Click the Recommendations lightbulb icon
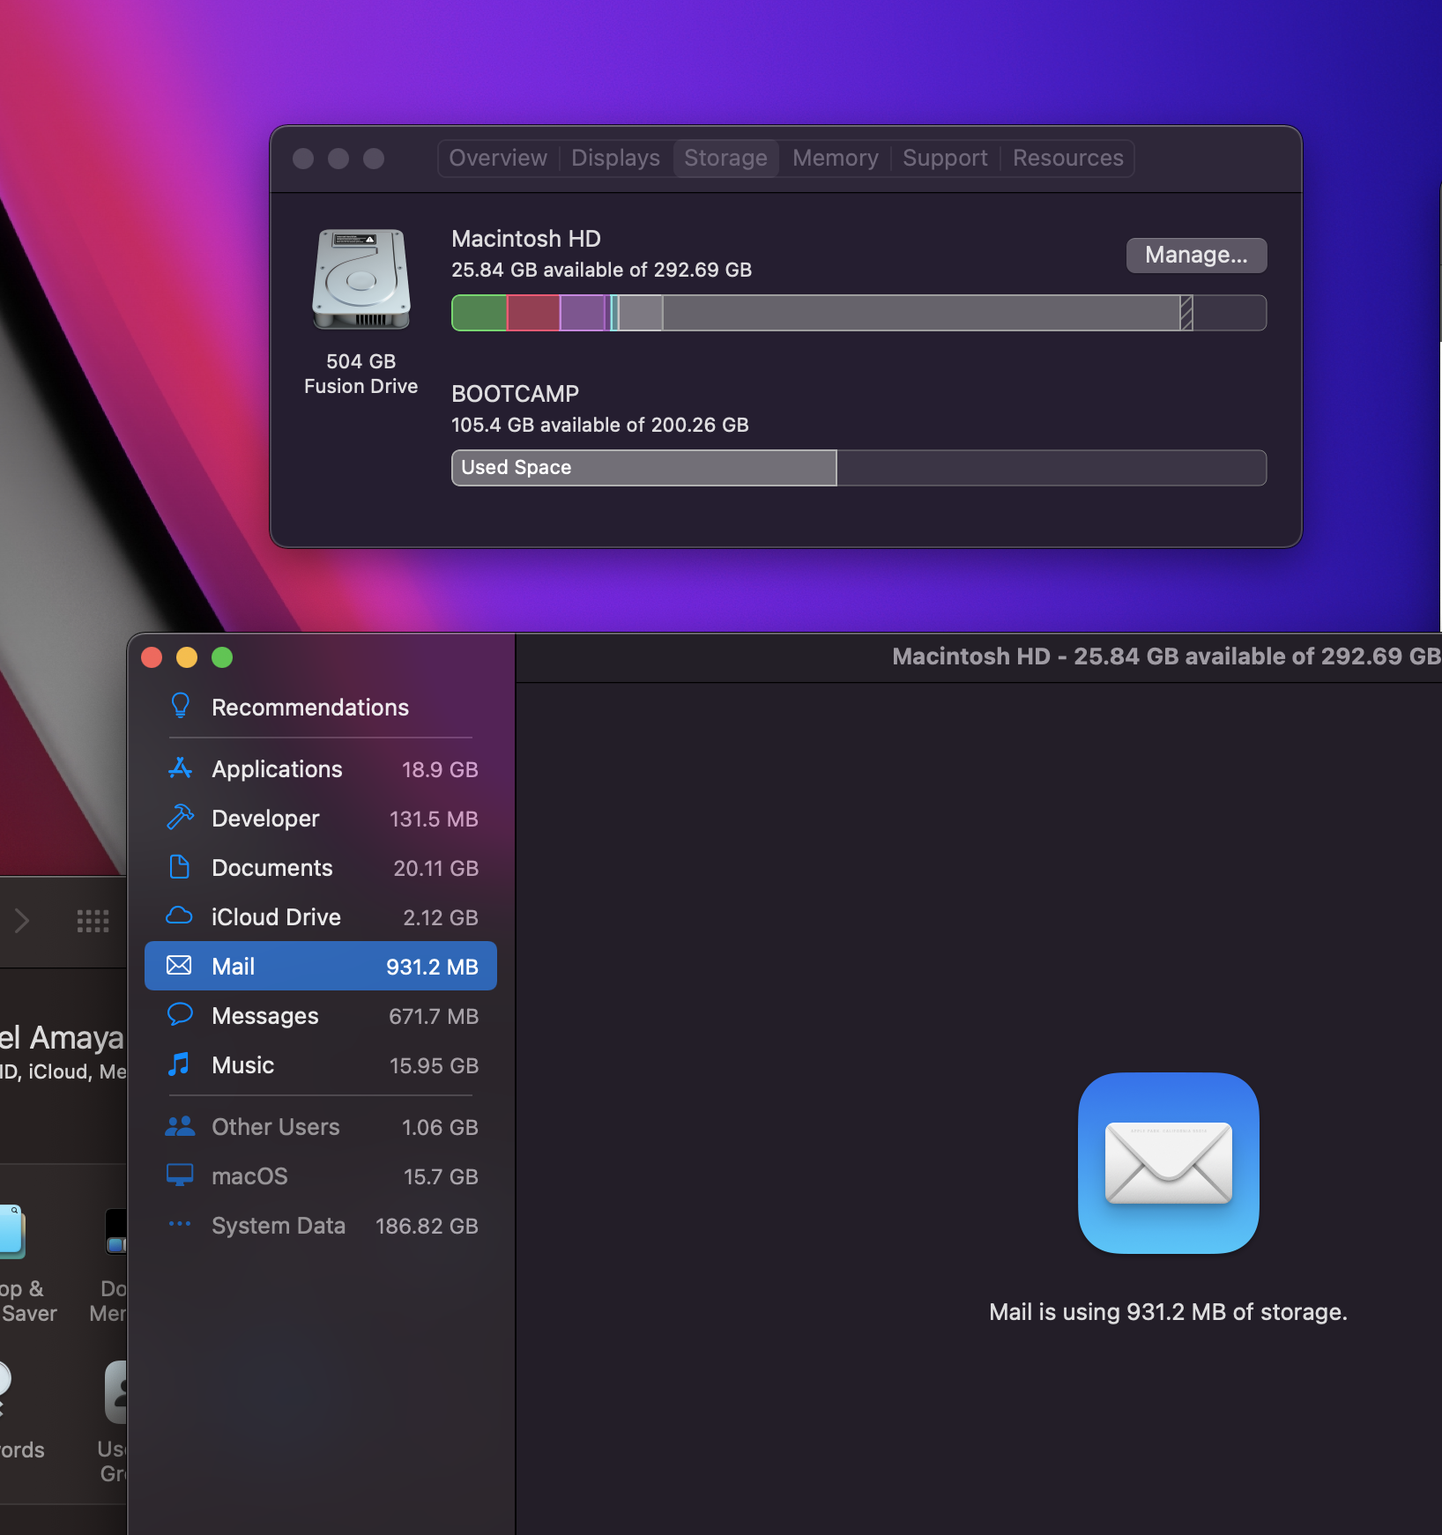 [180, 706]
